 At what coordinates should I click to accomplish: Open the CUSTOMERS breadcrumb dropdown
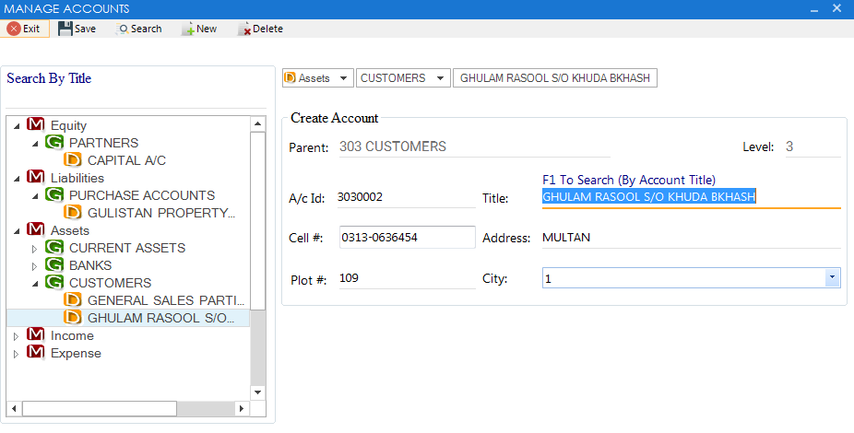click(x=441, y=78)
